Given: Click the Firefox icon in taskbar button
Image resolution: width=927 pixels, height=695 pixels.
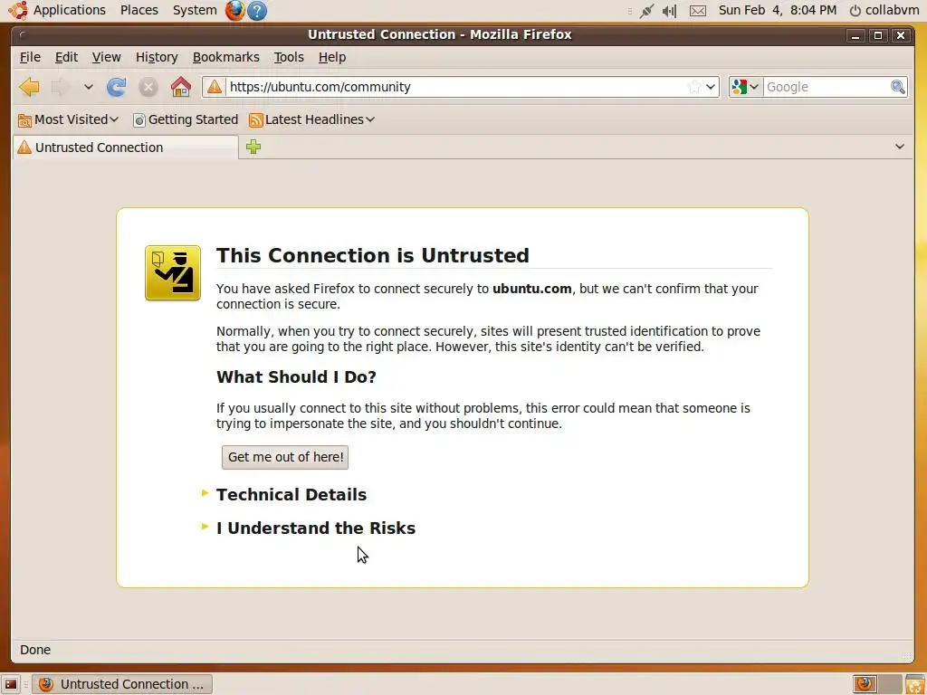Looking at the screenshot, I should pos(45,684).
